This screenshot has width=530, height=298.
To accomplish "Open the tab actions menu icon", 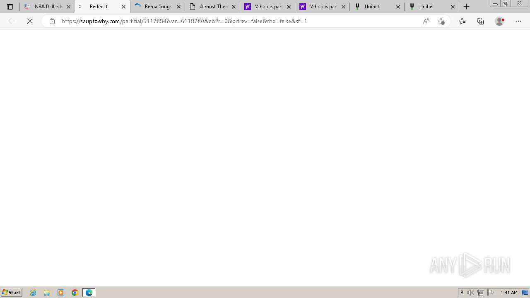I will point(10,7).
